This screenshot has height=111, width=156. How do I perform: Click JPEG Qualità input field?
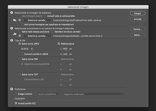(x=33, y=49)
